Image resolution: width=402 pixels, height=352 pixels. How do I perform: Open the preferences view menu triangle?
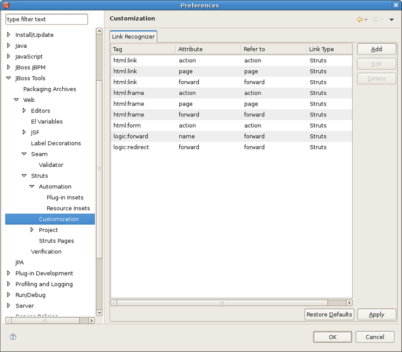(x=391, y=20)
